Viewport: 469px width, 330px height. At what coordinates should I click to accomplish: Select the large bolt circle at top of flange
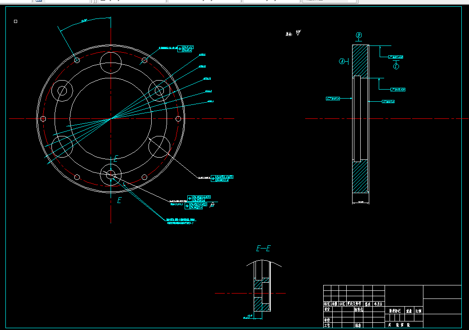(x=111, y=63)
